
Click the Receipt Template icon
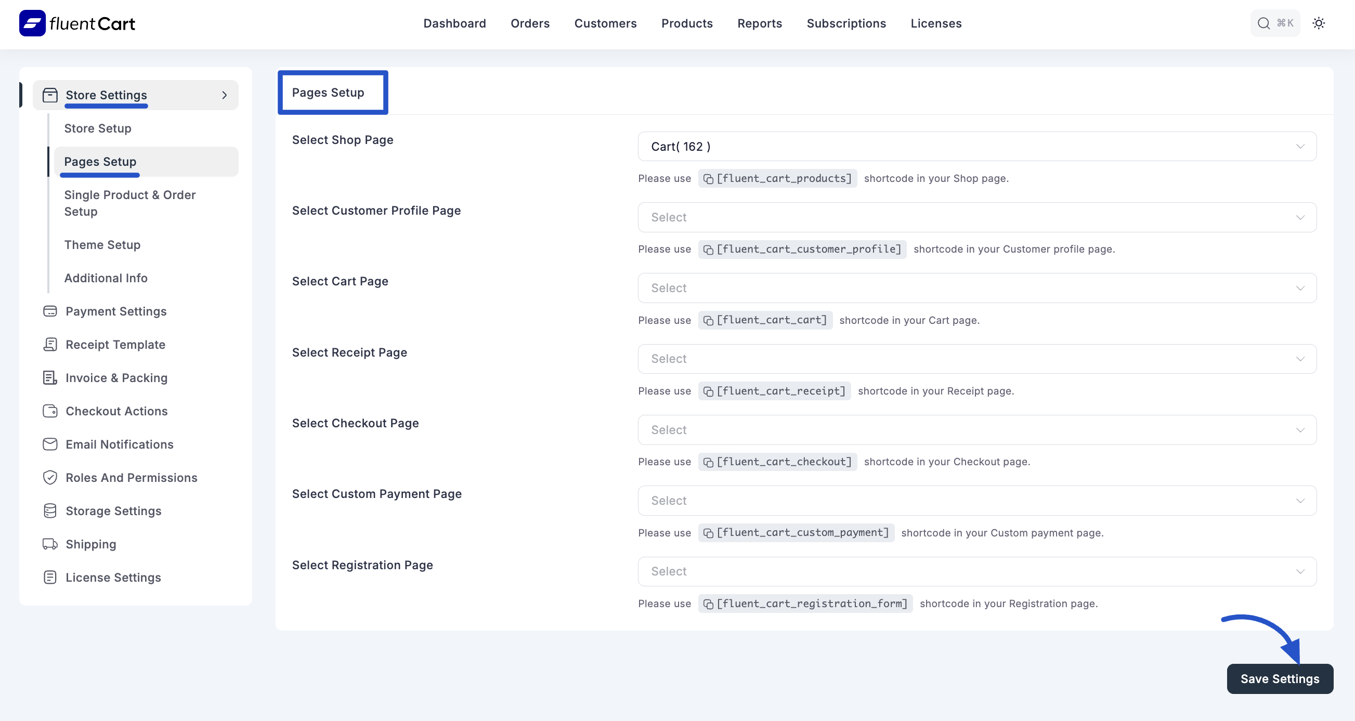point(50,345)
